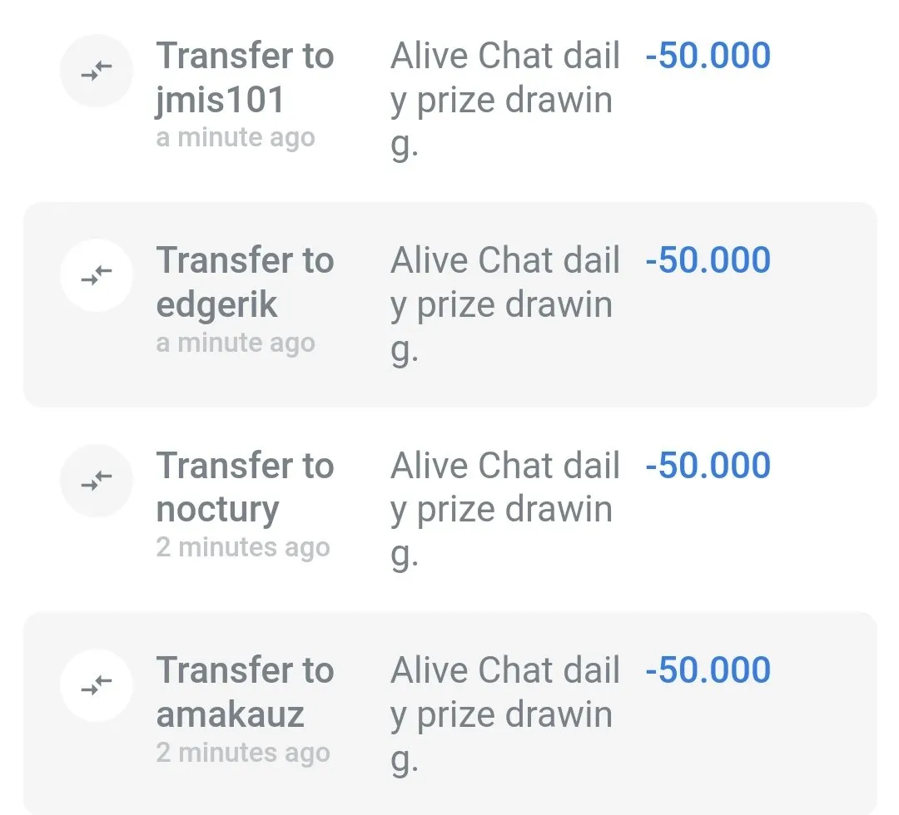Click the memo text of edgerik transfer

pos(504,305)
